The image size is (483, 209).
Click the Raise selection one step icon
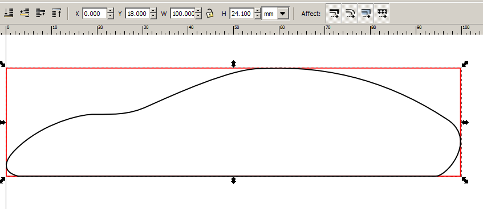tap(40, 13)
